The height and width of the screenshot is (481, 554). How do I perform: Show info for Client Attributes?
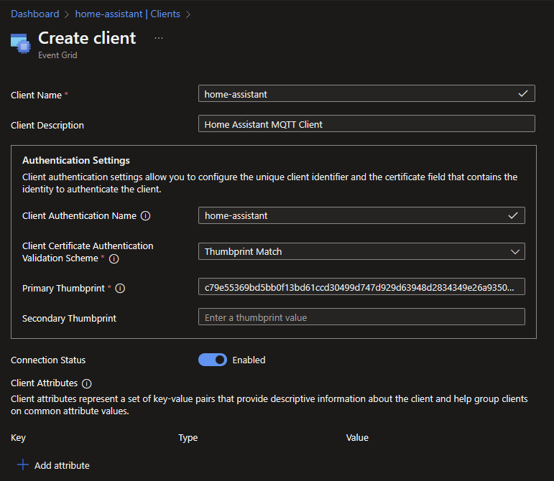tap(86, 383)
